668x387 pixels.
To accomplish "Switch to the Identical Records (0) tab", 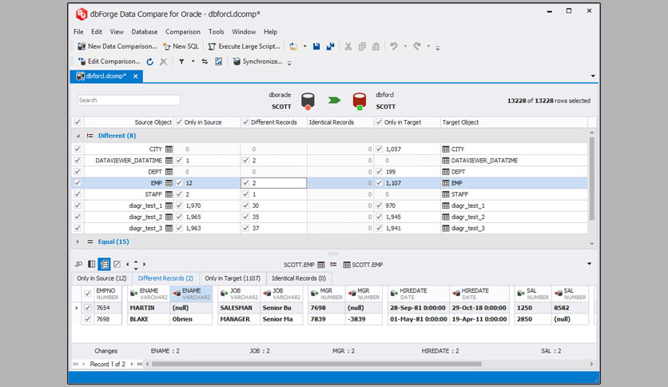I will tap(299, 278).
